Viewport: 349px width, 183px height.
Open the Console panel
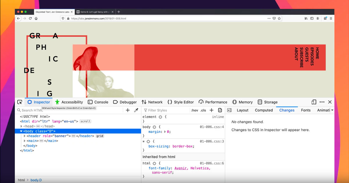point(98,102)
